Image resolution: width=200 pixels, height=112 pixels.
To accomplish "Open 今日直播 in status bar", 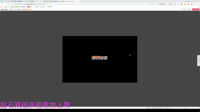I will (154, 108).
